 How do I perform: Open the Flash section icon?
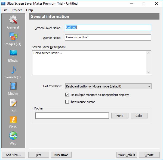click(x=13, y=120)
